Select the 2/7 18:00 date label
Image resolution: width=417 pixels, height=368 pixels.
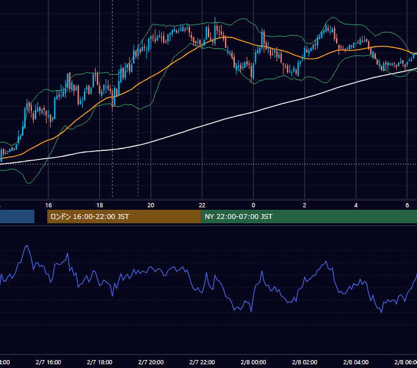99,362
